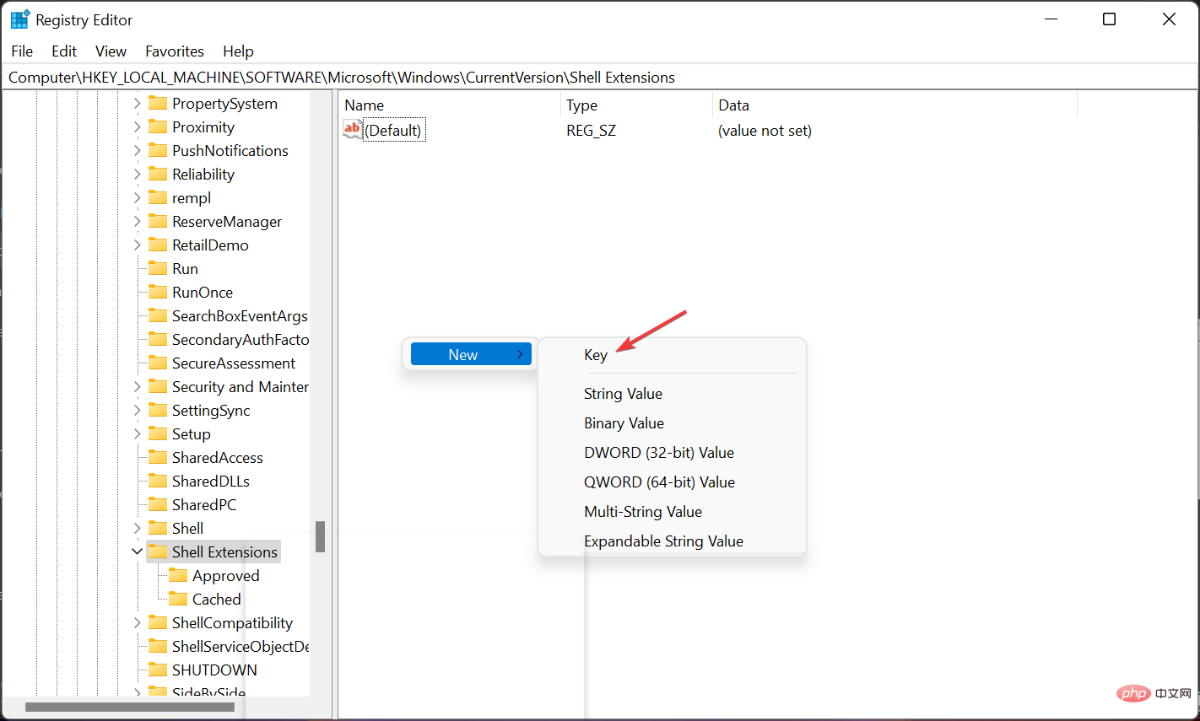Click the Data column header

tap(733, 105)
